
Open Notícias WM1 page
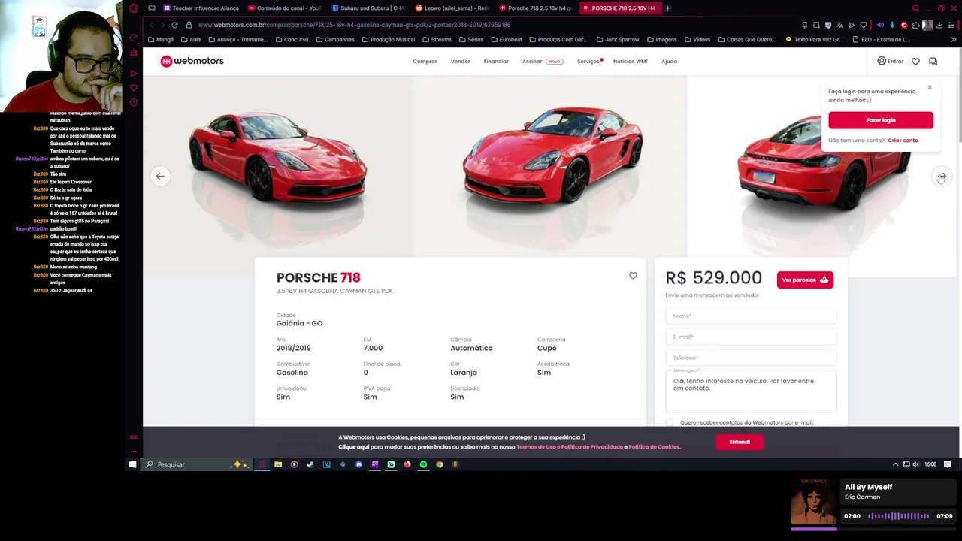(x=630, y=62)
